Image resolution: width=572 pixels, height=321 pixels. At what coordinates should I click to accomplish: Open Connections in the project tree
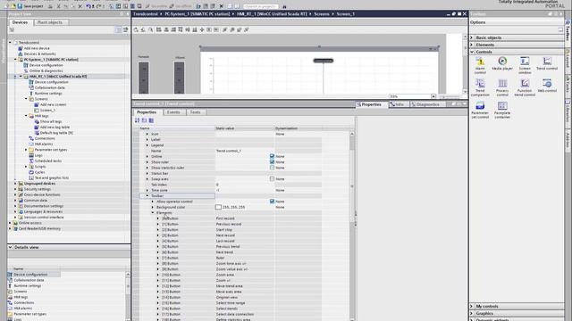point(45,138)
